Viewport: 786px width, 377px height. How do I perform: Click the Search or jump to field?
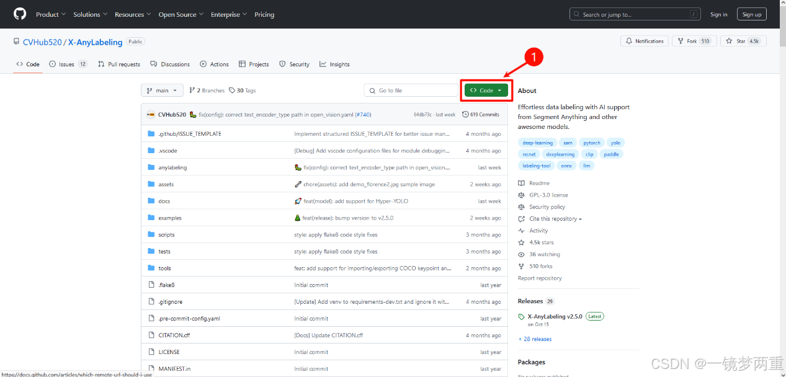636,14
